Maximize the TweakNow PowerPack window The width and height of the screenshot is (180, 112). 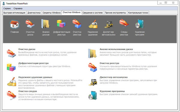point(166,2)
